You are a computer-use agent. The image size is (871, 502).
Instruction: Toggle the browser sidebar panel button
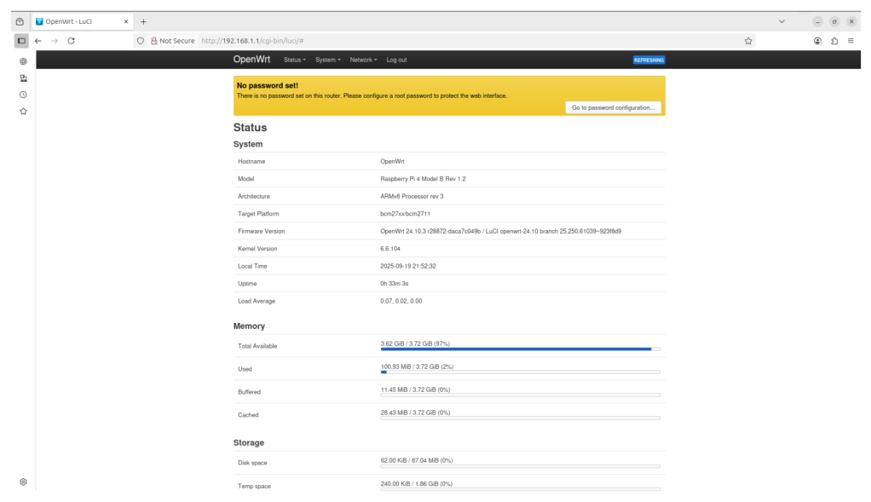21,40
